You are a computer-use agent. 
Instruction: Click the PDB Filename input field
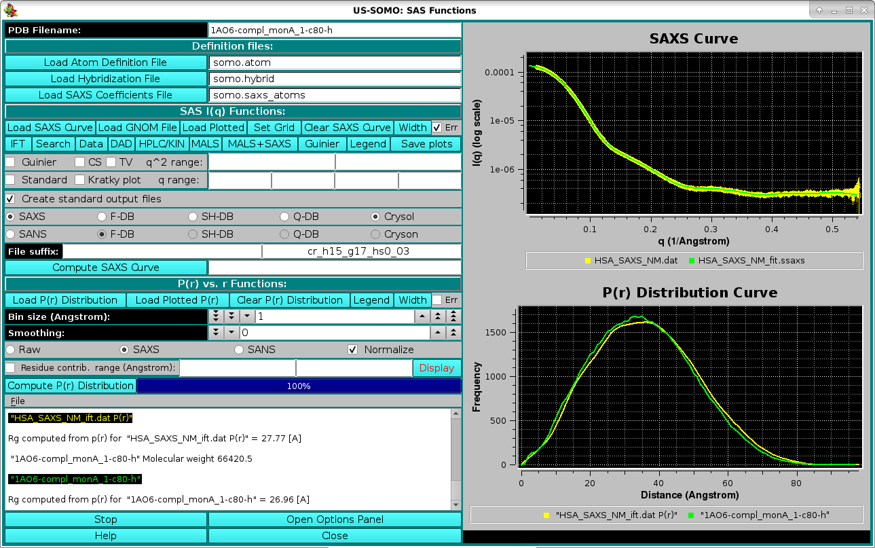[335, 30]
